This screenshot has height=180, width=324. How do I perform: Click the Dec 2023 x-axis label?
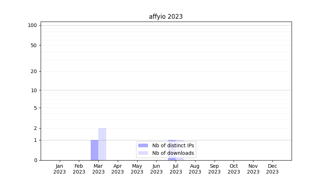[272, 169]
